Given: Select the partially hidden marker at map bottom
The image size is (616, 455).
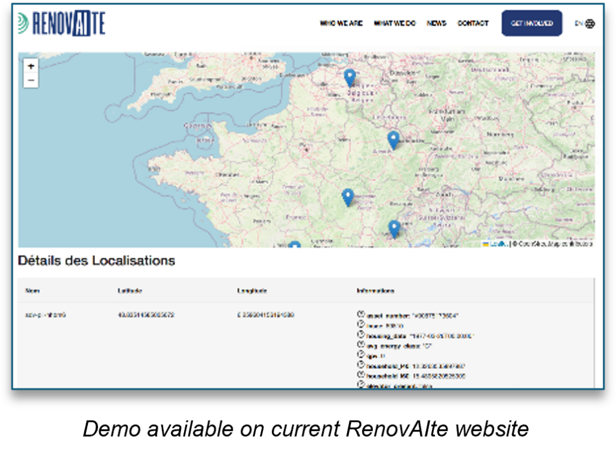Looking at the screenshot, I should (294, 245).
